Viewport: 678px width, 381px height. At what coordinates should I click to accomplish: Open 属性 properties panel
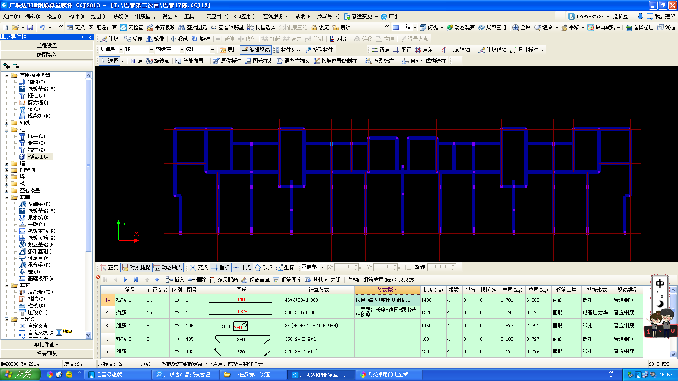click(229, 50)
